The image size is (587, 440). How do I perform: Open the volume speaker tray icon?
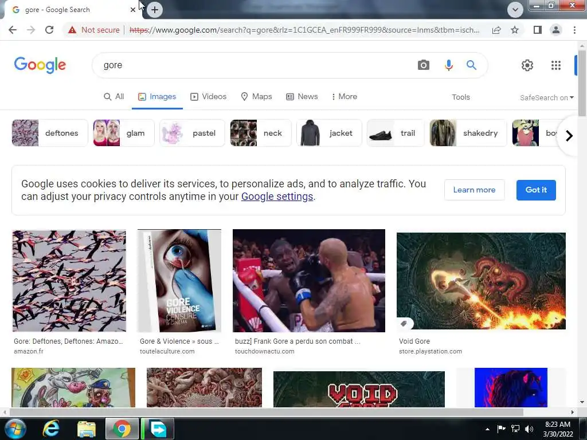pyautogui.click(x=529, y=429)
